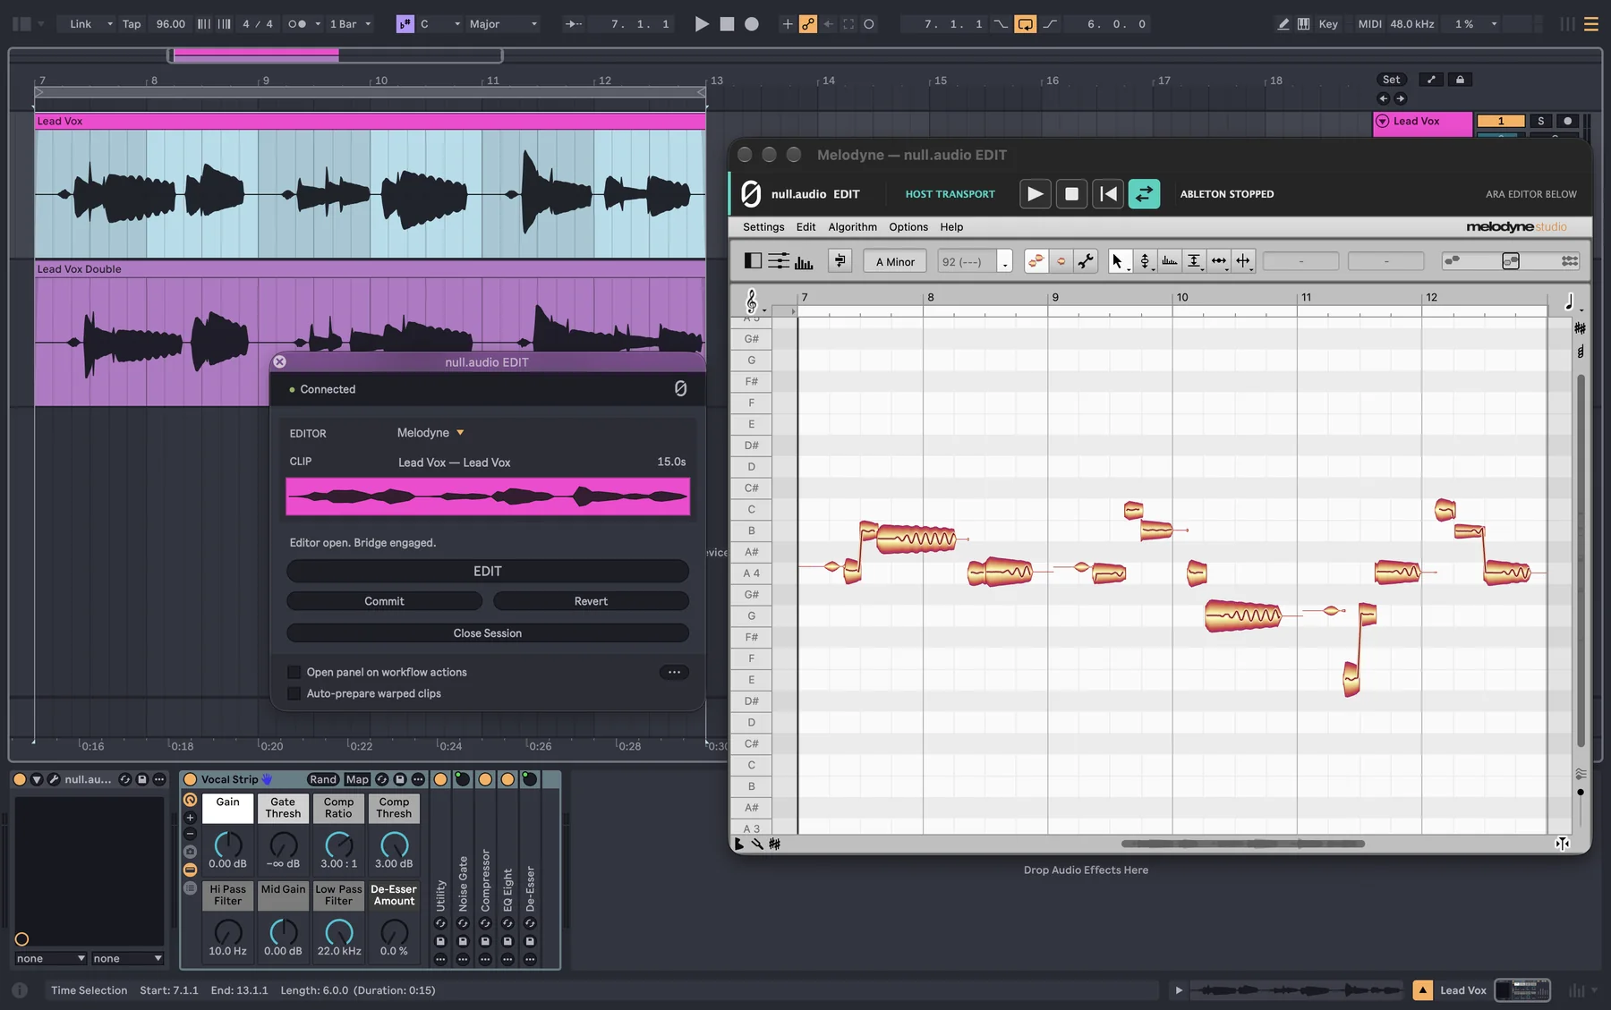Open Melodyne's Settings menu

point(763,227)
